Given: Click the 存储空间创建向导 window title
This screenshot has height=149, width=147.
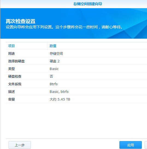Looking at the screenshot, I should 88,4.
